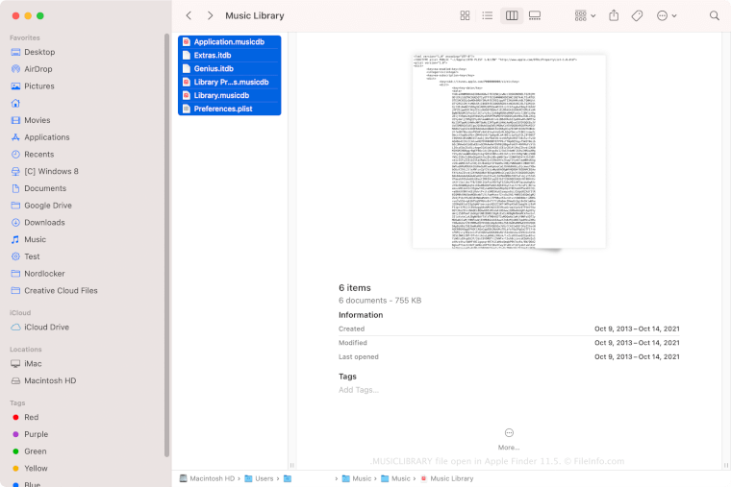Click the More circle icon in preview
Screen dimensions: 731x487
(509, 433)
